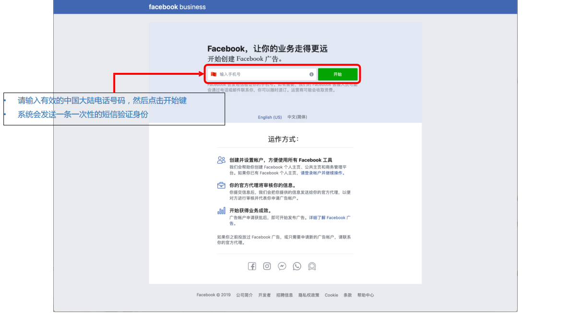This screenshot has width=568, height=313.
Task: Click the green 开始 button
Action: coord(338,74)
